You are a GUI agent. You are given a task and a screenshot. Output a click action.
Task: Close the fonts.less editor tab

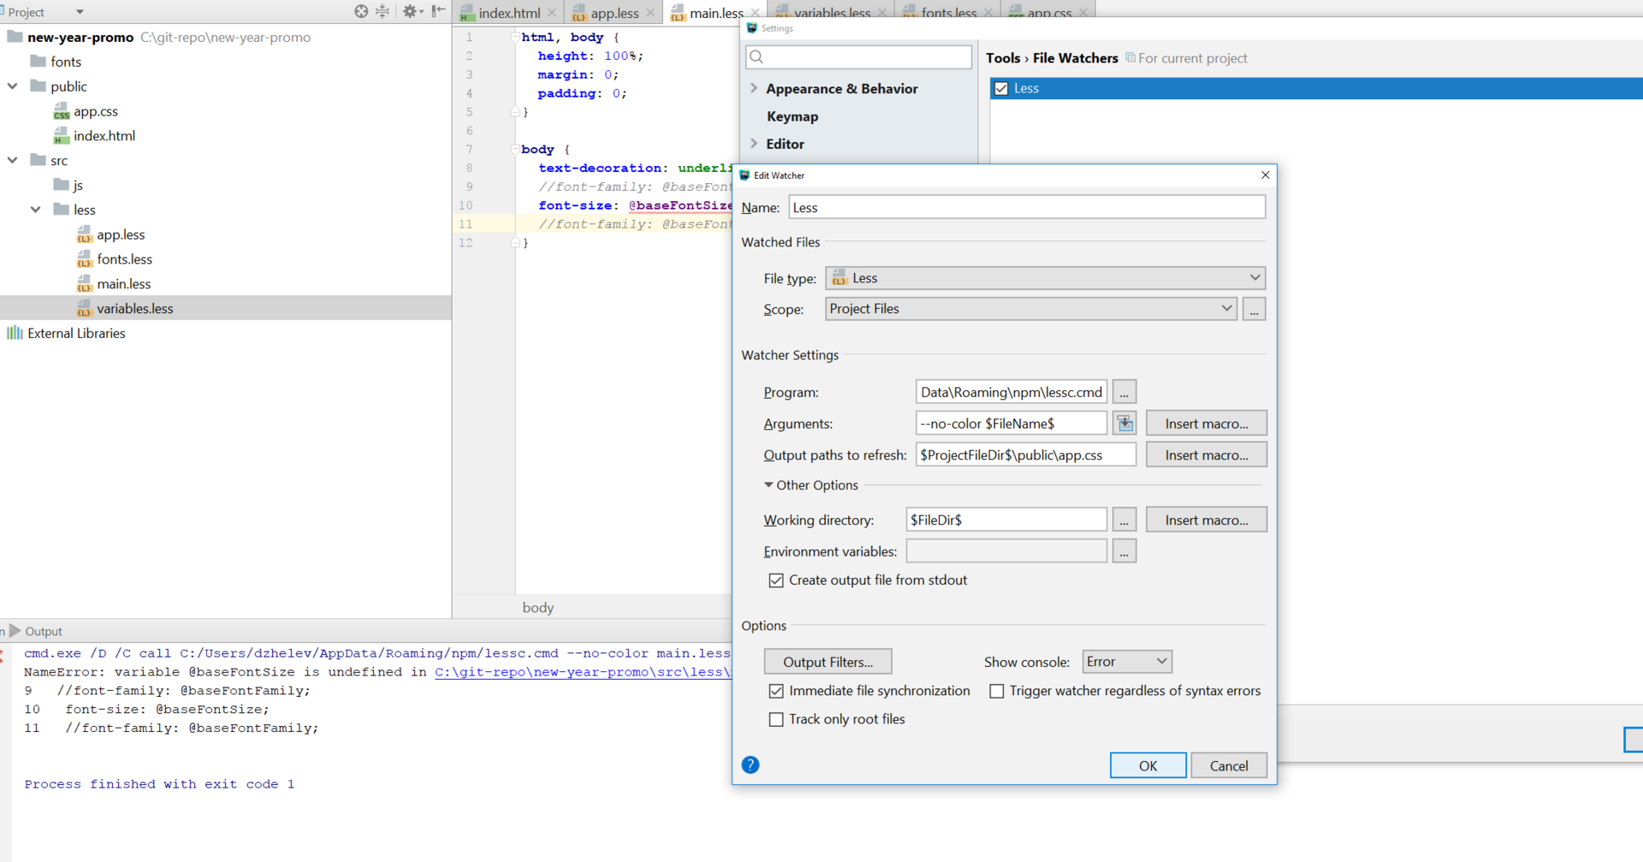[988, 13]
